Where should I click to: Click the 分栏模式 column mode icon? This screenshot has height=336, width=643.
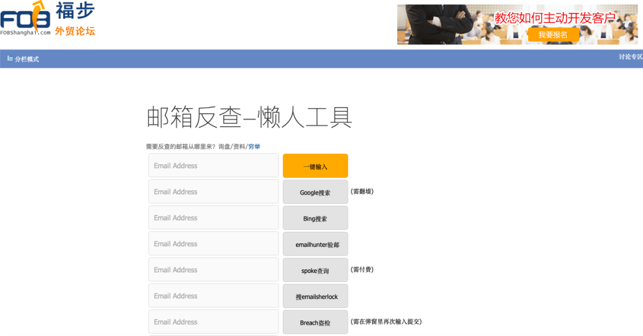10,59
